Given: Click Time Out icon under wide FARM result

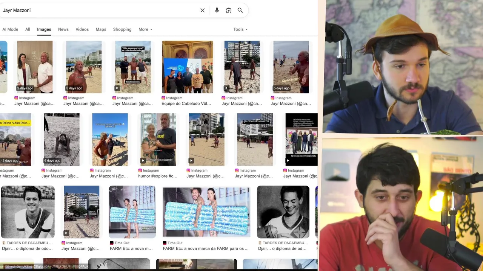Looking at the screenshot, I should point(165,243).
